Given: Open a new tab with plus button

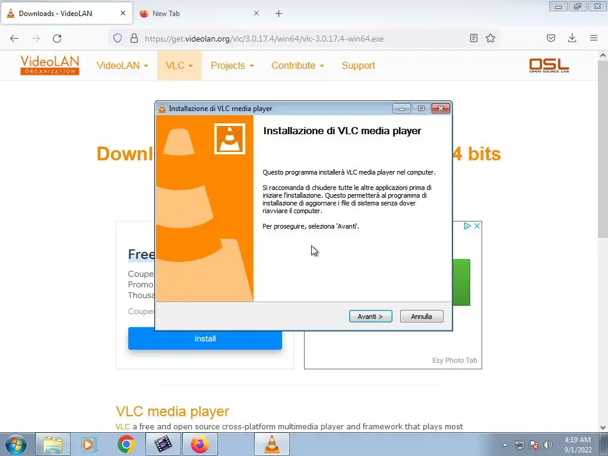Looking at the screenshot, I should (279, 14).
